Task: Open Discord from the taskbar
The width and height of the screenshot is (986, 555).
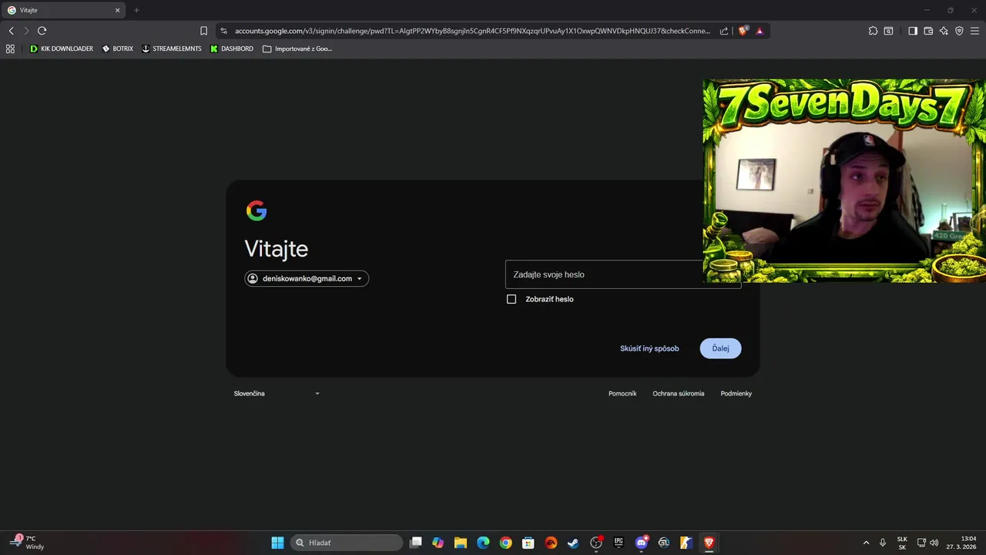Action: click(x=641, y=543)
